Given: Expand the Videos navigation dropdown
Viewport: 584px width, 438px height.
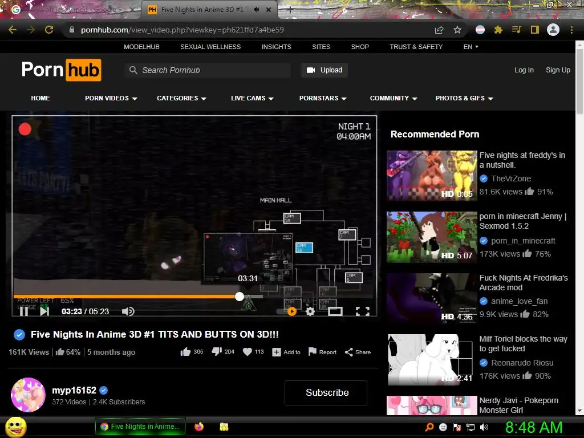Looking at the screenshot, I should (111, 98).
